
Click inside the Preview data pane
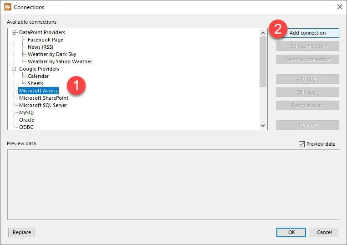point(173,184)
